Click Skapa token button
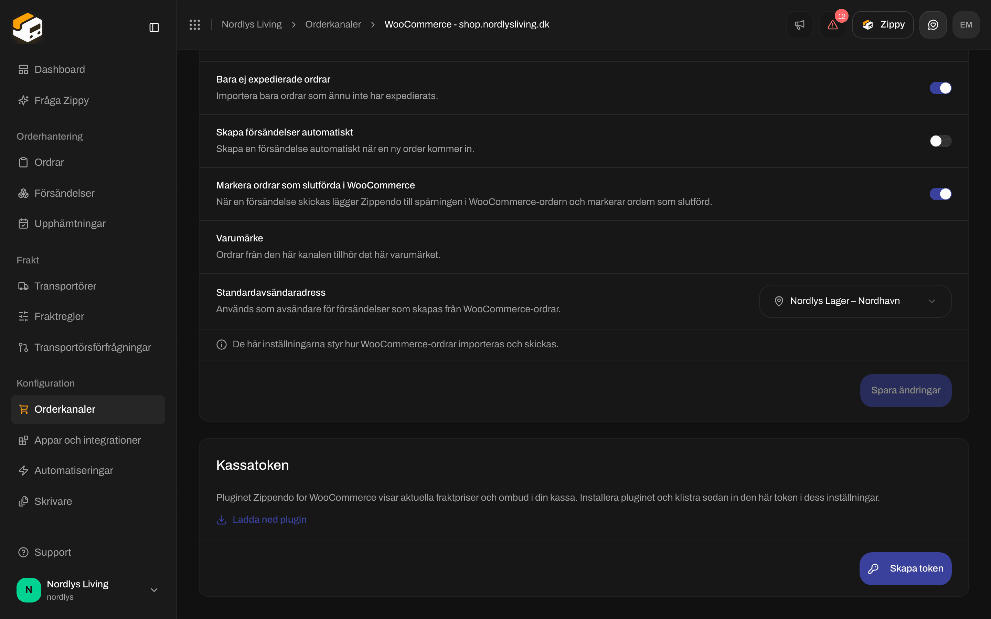The height and width of the screenshot is (619, 991). [x=905, y=569]
